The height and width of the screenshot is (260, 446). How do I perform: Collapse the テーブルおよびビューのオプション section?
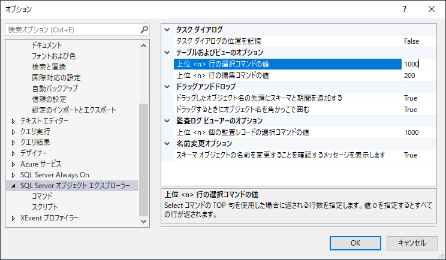(167, 53)
